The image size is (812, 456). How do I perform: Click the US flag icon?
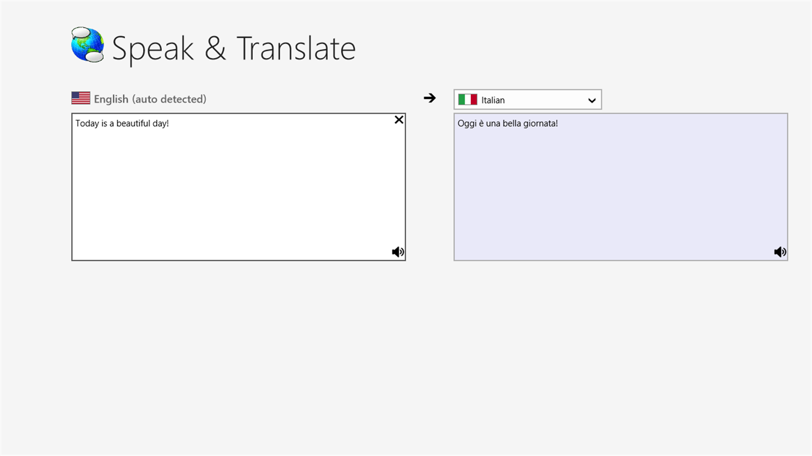(x=81, y=99)
